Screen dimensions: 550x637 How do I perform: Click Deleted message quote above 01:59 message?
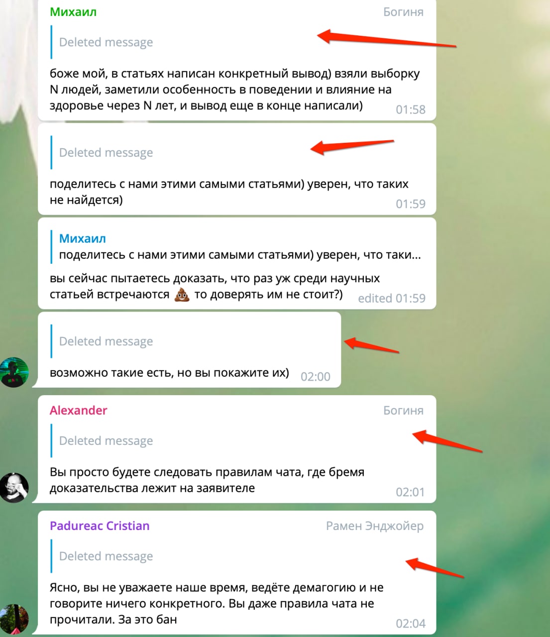coord(106,152)
